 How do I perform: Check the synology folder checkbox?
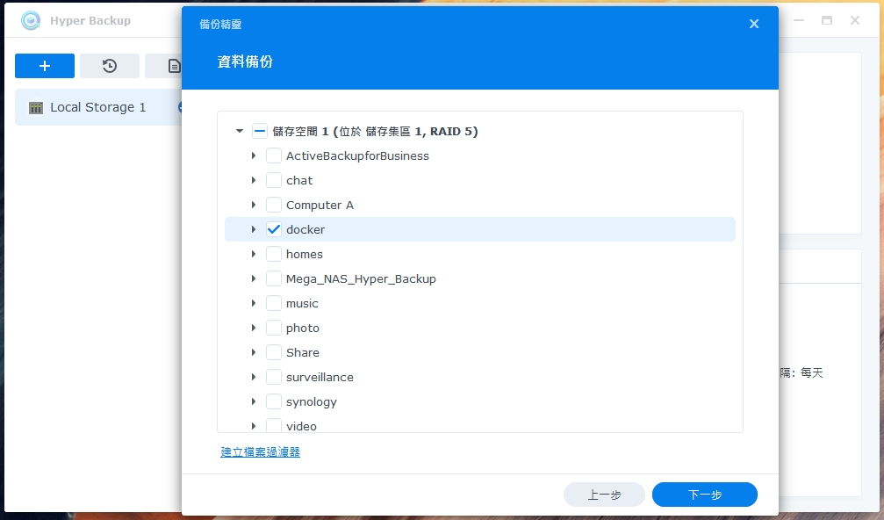[x=273, y=401]
